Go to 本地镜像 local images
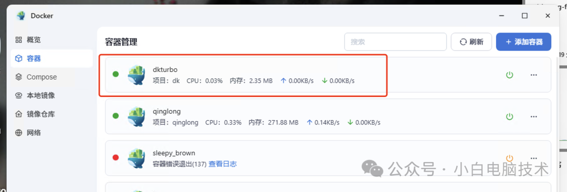Image resolution: width=567 pixels, height=192 pixels. pos(35,95)
